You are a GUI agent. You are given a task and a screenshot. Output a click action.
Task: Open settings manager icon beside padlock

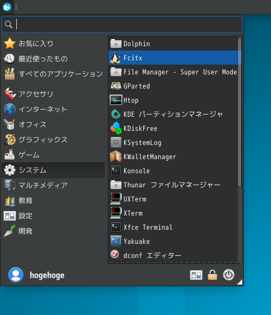pyautogui.click(x=196, y=275)
